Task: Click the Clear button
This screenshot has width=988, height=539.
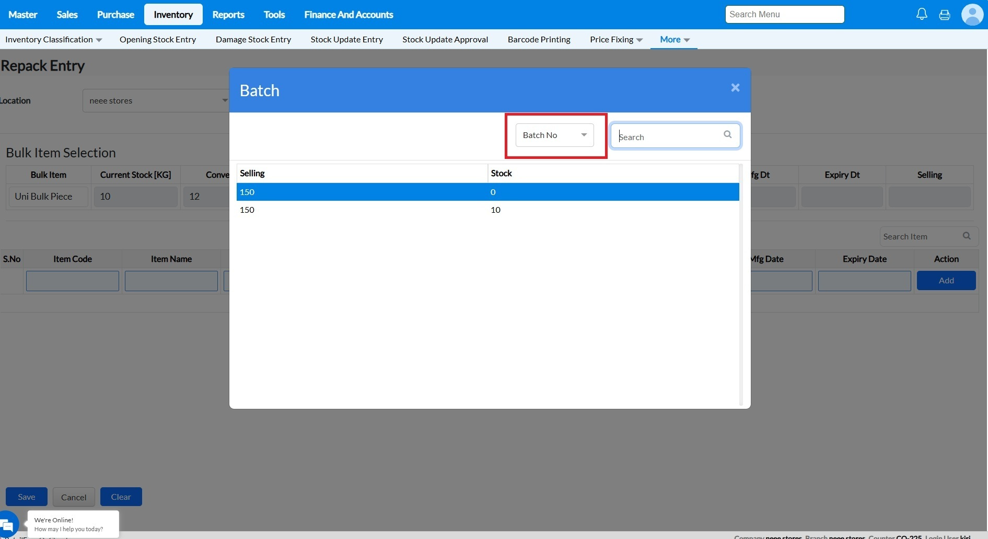Action: point(121,497)
